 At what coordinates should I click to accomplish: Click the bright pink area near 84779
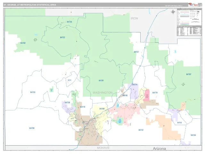(x=147, y=96)
